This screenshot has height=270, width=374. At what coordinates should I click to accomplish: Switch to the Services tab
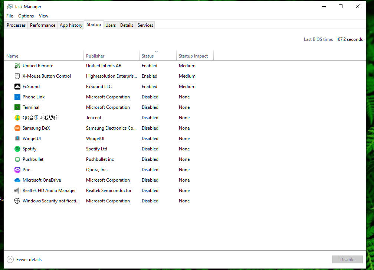(145, 25)
